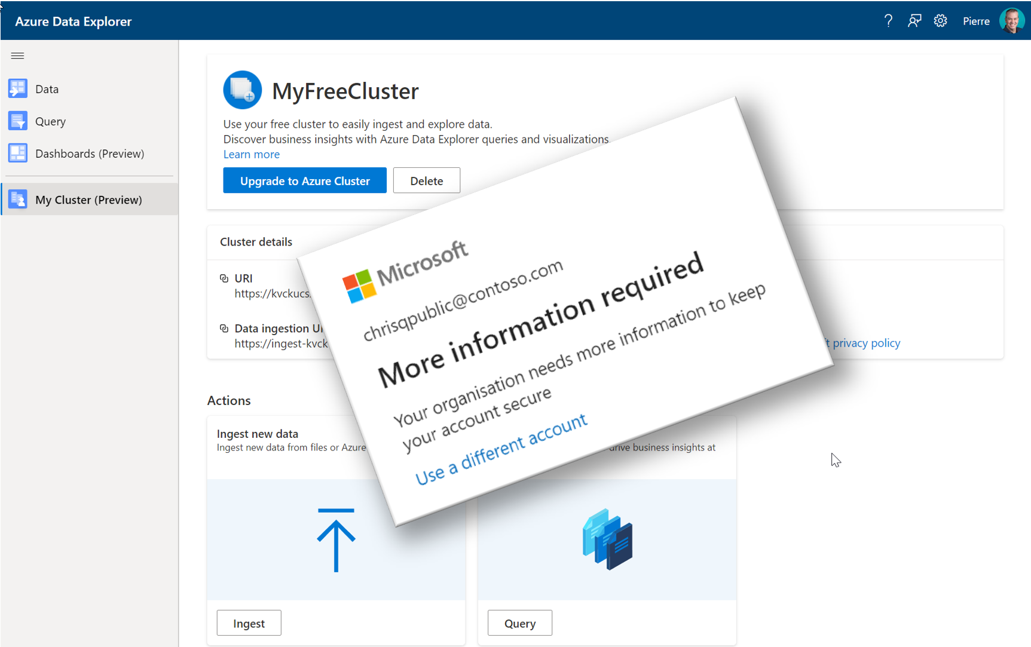
Task: Select My Cluster (Preview) menu item
Action: [x=90, y=199]
